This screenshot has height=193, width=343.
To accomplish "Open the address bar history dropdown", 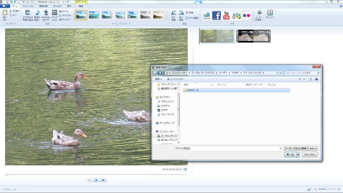I will pyautogui.click(x=277, y=73).
